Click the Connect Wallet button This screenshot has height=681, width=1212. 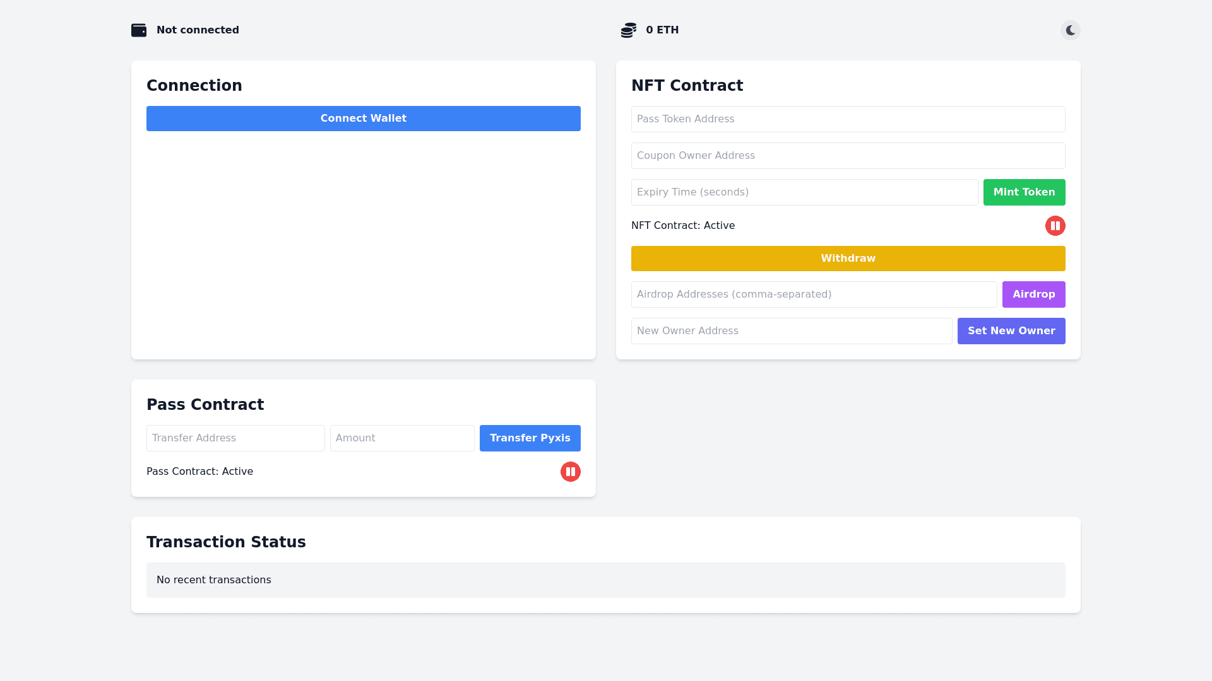point(363,119)
